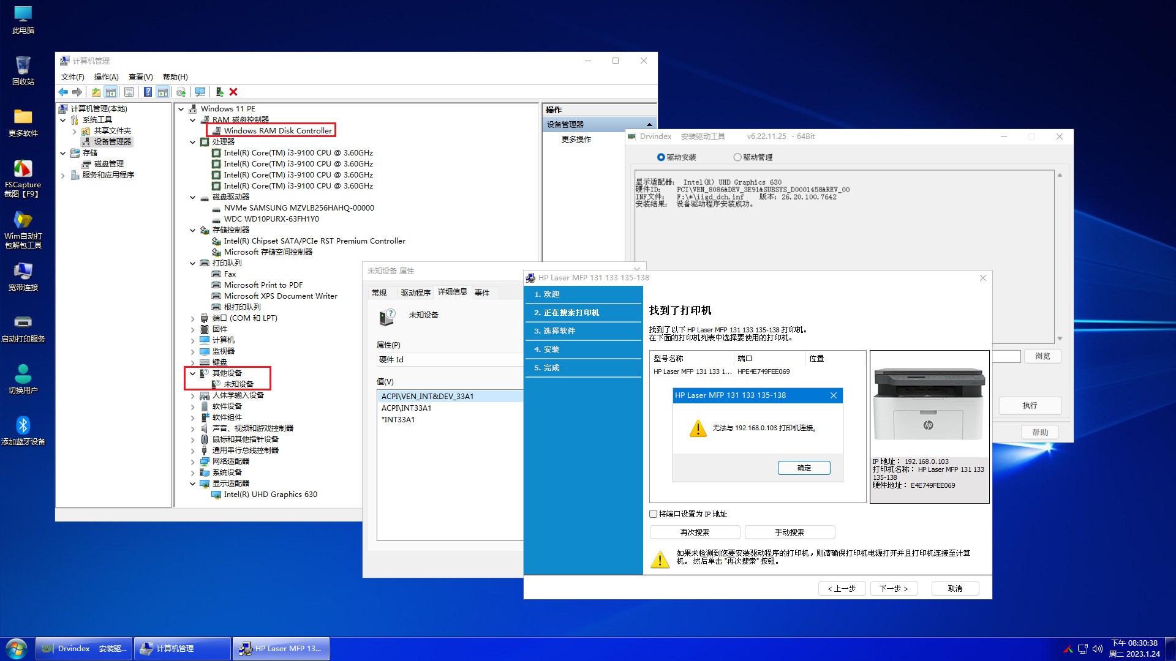Open the 更多软件 folder on desktop
Image resolution: width=1176 pixels, height=661 pixels.
tap(23, 122)
